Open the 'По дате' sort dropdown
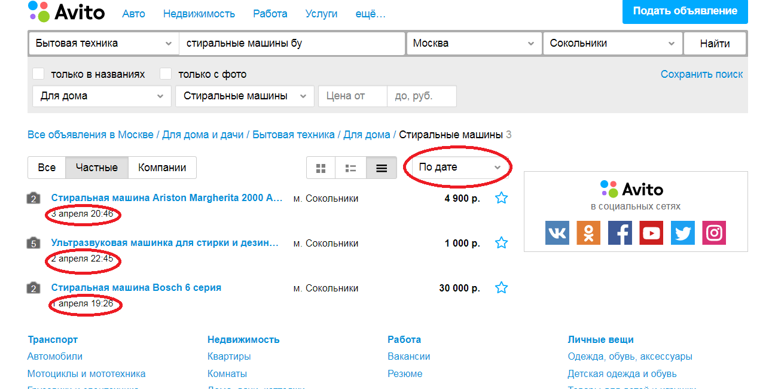This screenshot has width=775, height=389. pos(459,168)
